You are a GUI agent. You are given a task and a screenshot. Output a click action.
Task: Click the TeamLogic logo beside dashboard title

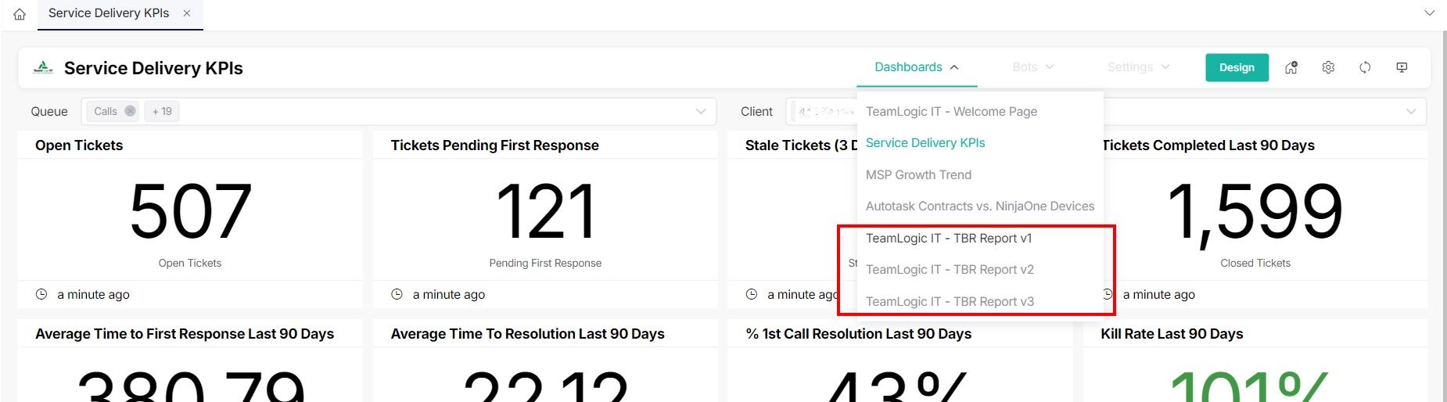click(43, 68)
